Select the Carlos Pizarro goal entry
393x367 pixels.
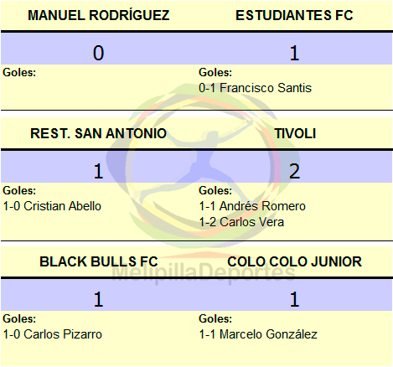53,334
